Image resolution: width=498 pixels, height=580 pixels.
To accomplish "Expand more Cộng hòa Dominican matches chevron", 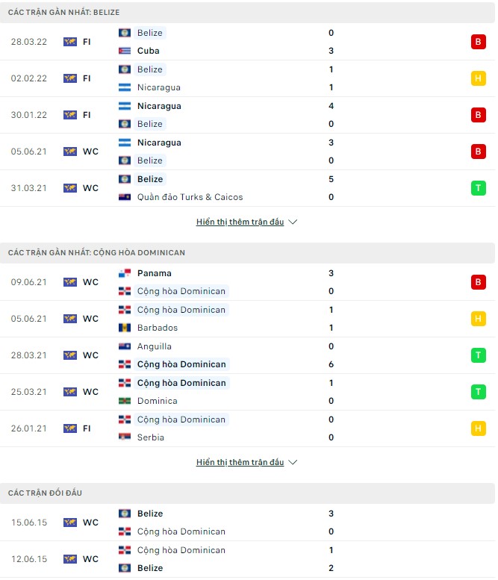I will click(x=293, y=463).
